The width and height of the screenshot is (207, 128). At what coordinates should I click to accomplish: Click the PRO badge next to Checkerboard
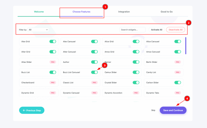(x=53, y=82)
